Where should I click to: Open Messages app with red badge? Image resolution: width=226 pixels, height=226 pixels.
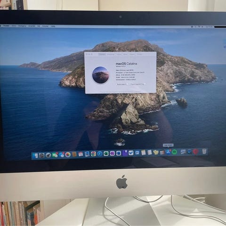(x=55, y=155)
